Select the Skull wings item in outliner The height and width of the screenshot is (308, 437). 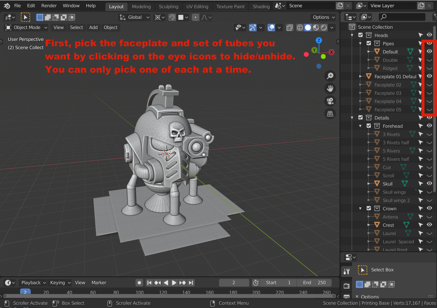pos(394,192)
